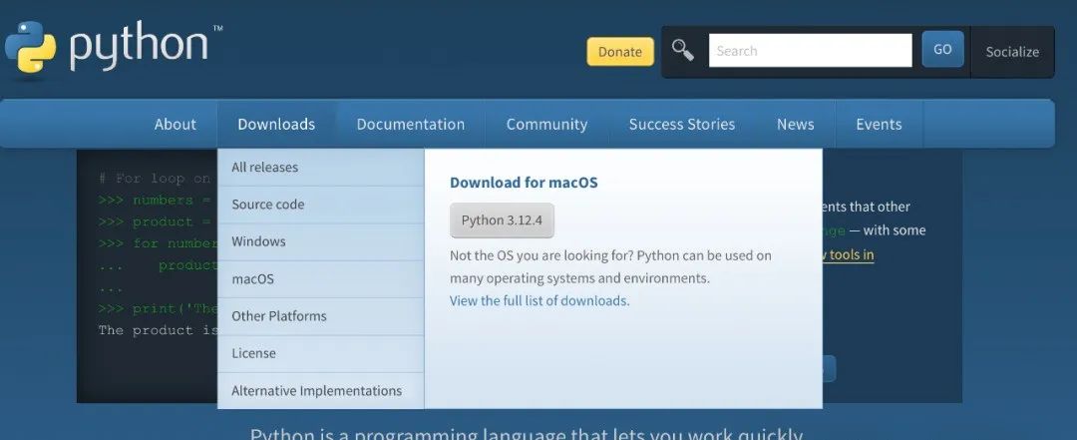Go to the Community menu
Image resolution: width=1077 pixels, height=440 pixels.
tap(546, 125)
